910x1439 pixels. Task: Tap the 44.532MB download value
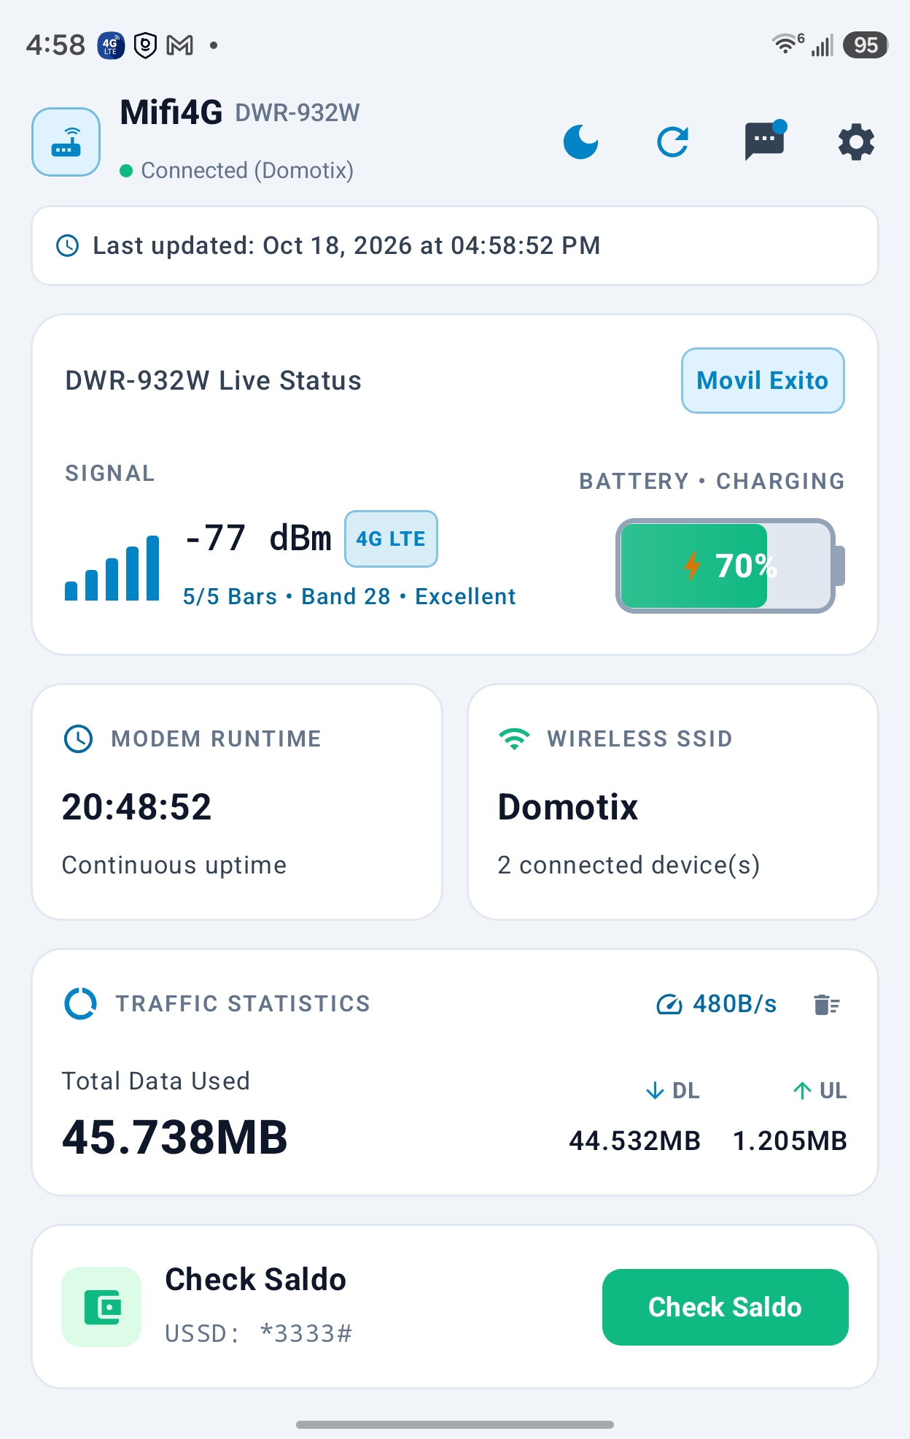tap(634, 1141)
